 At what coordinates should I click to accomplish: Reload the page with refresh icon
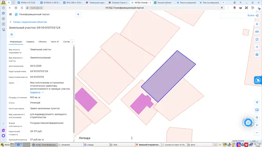pyautogui.click(x=22, y=8)
